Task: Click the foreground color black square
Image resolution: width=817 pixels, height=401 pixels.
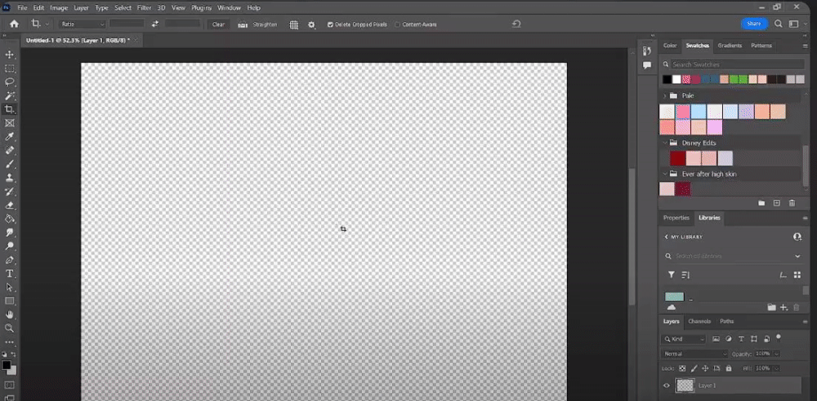Action: [7, 365]
